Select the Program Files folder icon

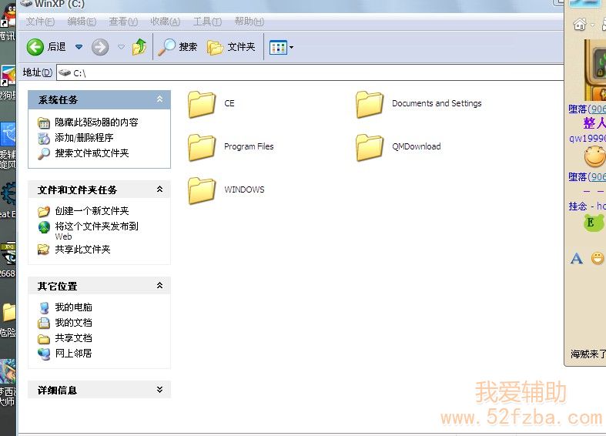pos(201,147)
